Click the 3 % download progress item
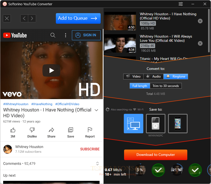The image size is (211, 184). (x=140, y=170)
